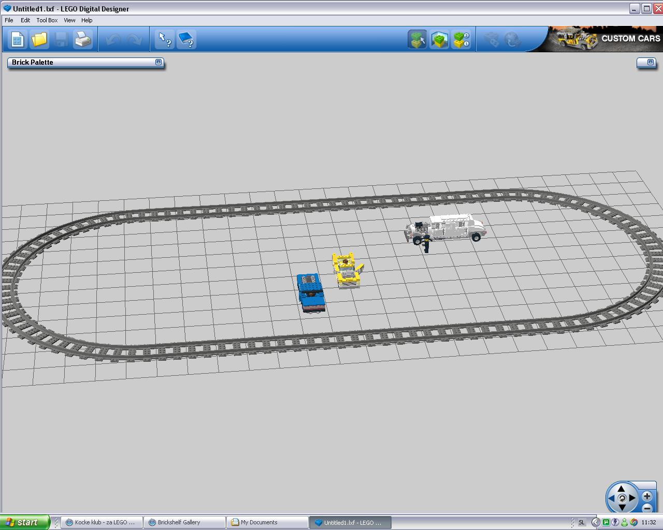Image resolution: width=663 pixels, height=530 pixels.
Task: Switch to View mode
Action: click(x=439, y=39)
